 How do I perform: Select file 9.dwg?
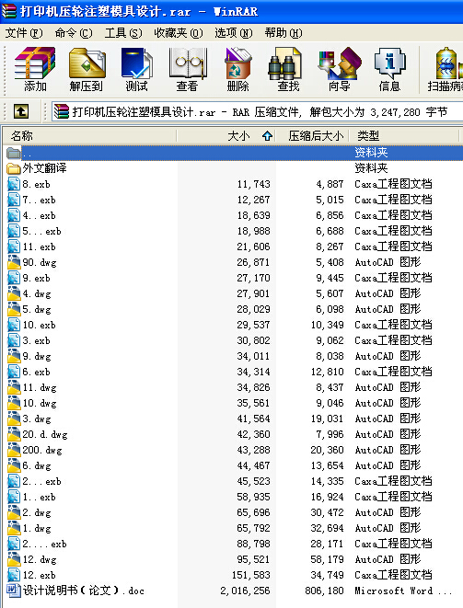(x=37, y=356)
